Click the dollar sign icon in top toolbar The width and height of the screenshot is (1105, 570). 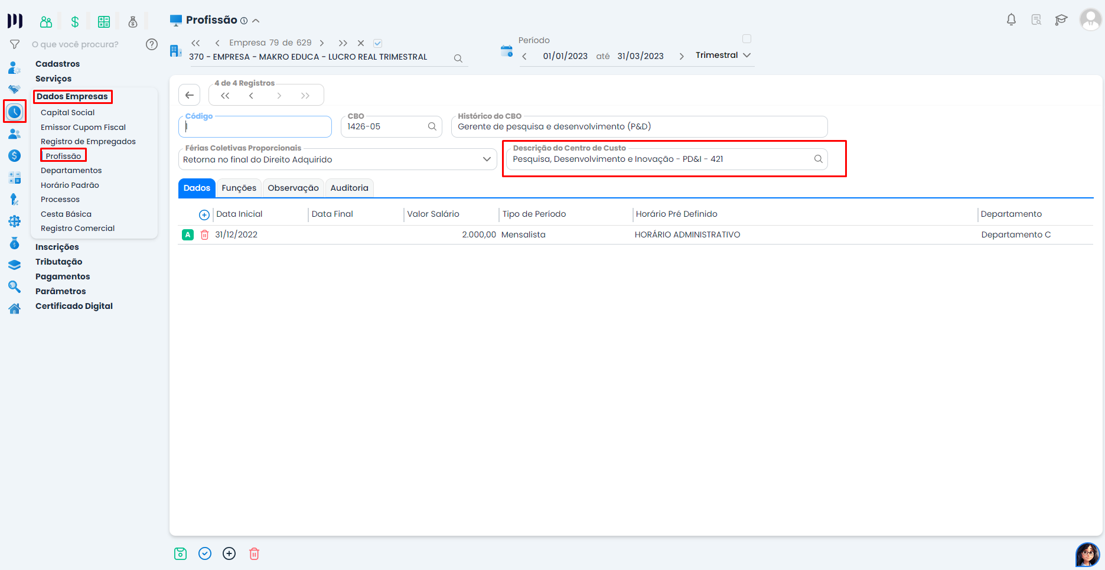point(75,22)
